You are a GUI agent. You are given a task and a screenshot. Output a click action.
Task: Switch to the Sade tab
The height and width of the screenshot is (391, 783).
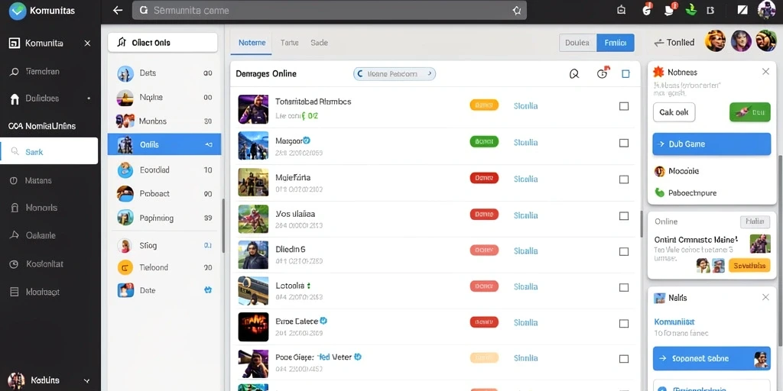coord(319,43)
